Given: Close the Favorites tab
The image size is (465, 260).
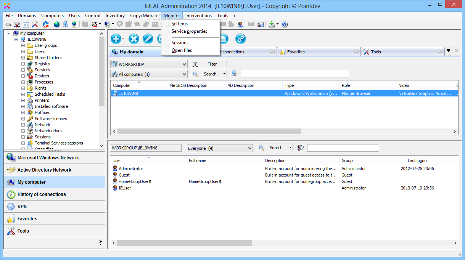Looking at the screenshot, I should (x=356, y=51).
